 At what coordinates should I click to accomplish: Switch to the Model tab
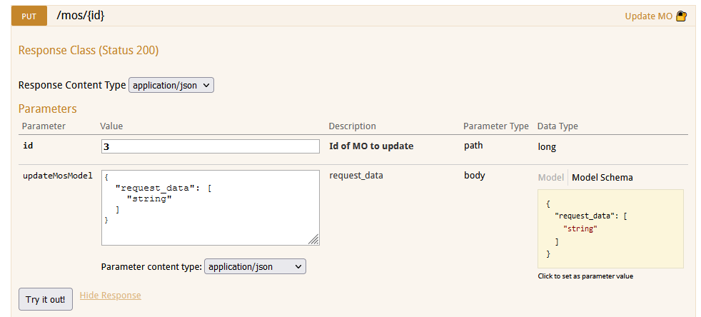click(x=550, y=178)
